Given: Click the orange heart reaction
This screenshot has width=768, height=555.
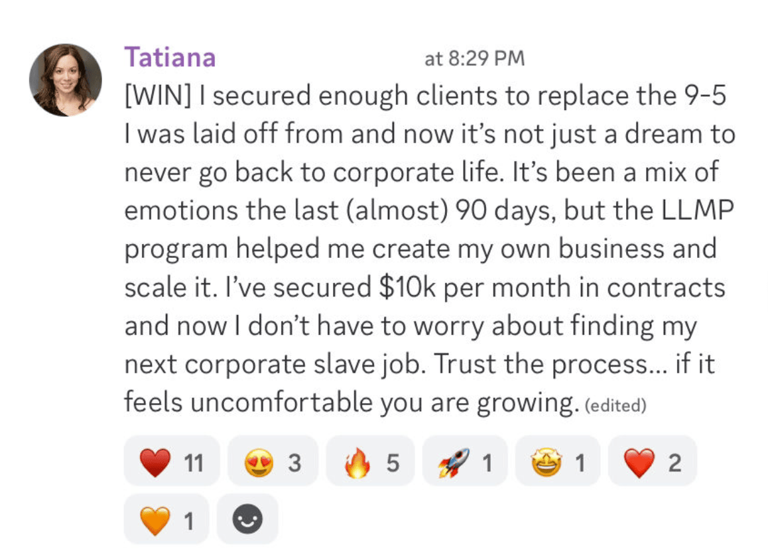Looking at the screenshot, I should pos(166,519).
